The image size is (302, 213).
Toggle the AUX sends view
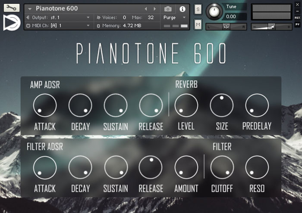pyautogui.click(x=297, y=18)
